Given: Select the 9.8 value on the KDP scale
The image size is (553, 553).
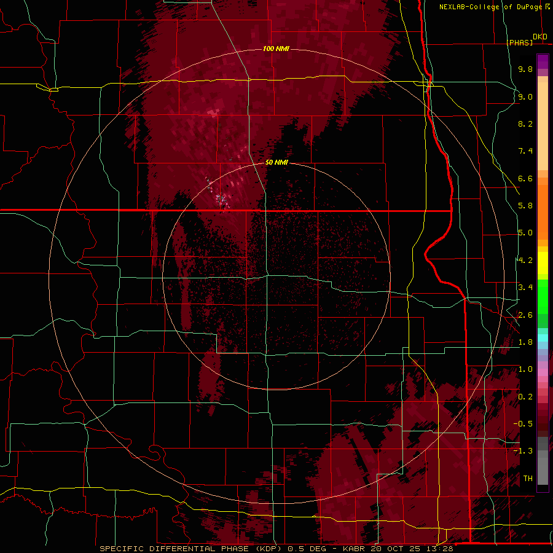Looking at the screenshot, I should 525,69.
